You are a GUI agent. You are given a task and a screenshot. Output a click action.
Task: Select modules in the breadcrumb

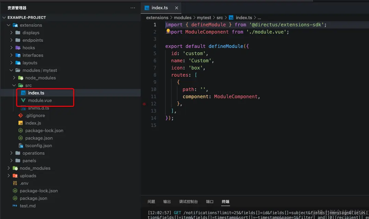click(183, 18)
